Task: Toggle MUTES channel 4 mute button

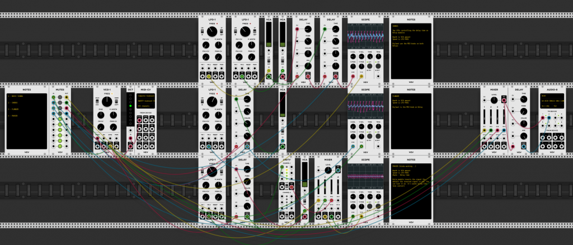Action: click(x=60, y=114)
